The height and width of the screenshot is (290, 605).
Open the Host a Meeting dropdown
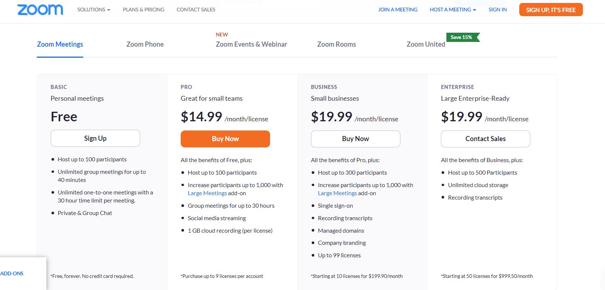click(453, 10)
